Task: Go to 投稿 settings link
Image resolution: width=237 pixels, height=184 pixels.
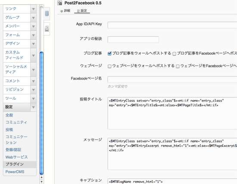Action: point(9,130)
